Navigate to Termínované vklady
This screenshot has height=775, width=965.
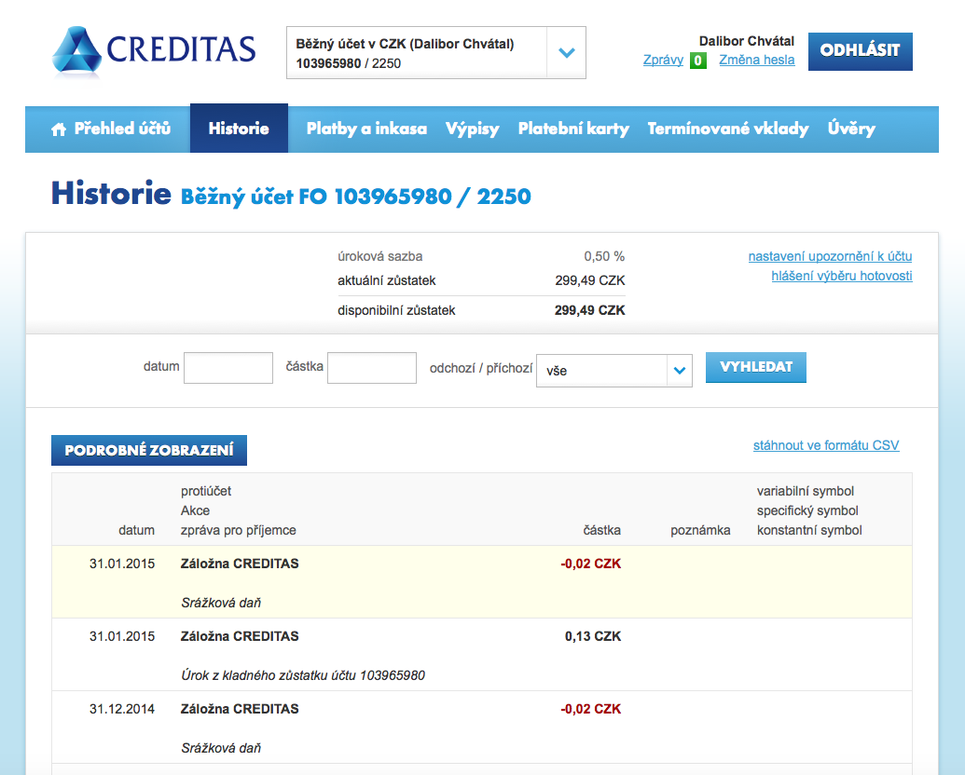728,129
